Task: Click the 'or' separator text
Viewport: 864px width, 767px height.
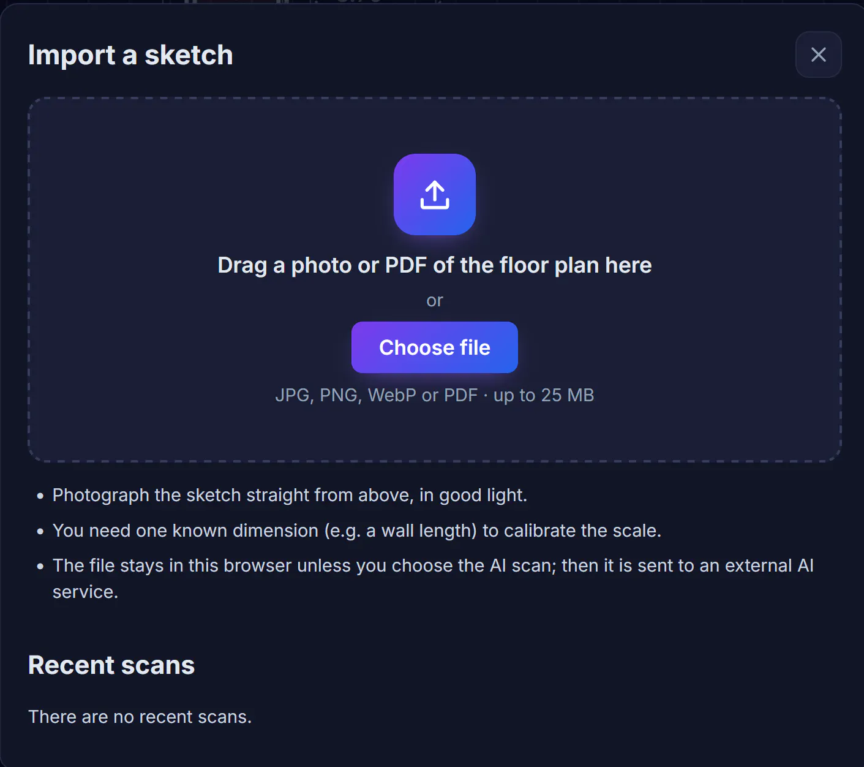Action: coord(435,301)
